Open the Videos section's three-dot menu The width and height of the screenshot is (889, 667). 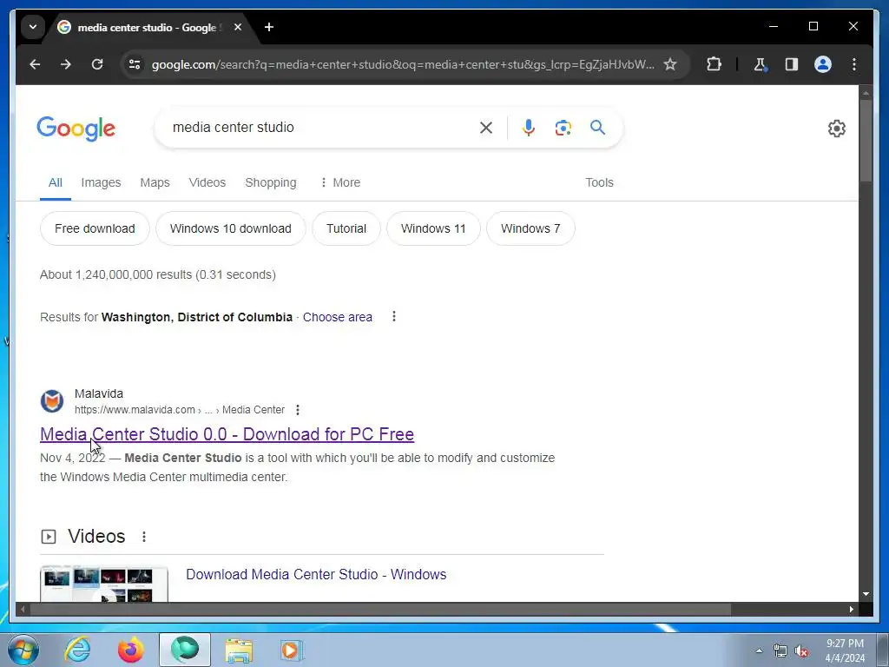click(x=144, y=537)
